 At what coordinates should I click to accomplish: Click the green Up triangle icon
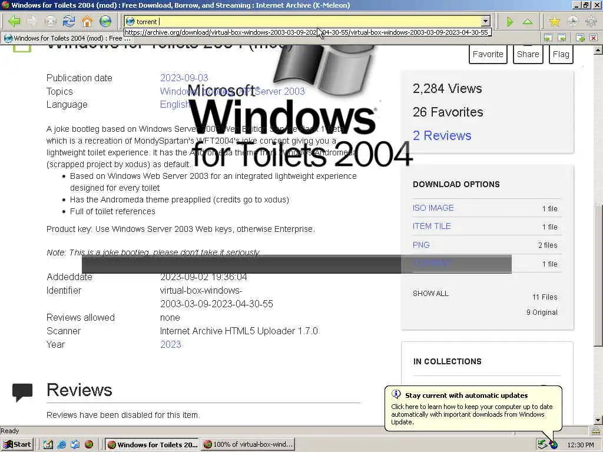(x=528, y=22)
